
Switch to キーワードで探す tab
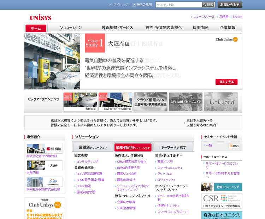click(173, 147)
